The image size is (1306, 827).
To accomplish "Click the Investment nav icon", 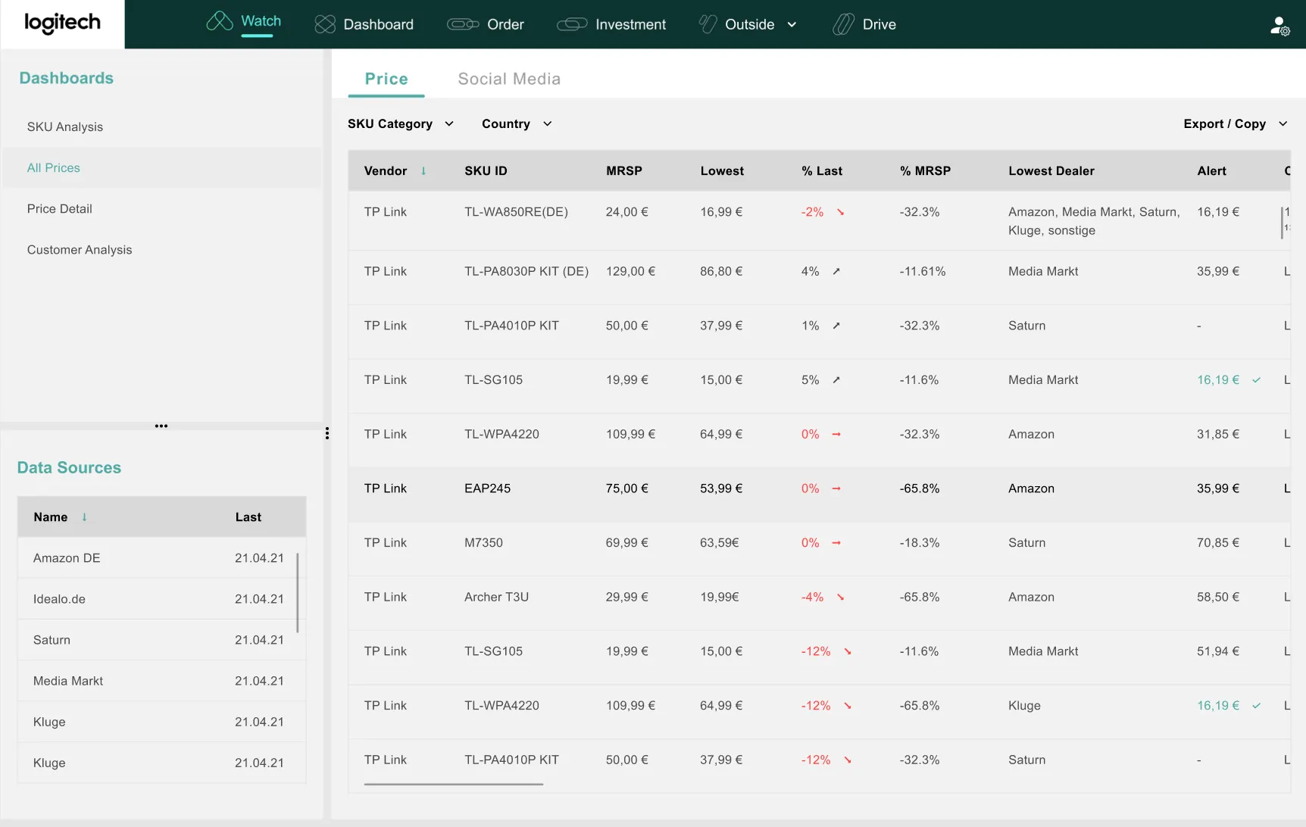I will pos(572,24).
